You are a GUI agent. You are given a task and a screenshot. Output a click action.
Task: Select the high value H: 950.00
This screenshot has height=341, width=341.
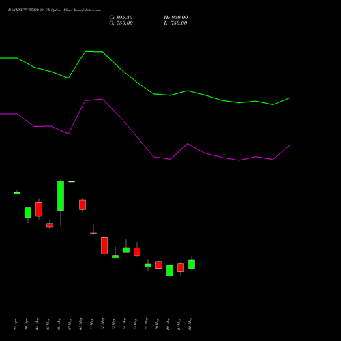(x=175, y=18)
